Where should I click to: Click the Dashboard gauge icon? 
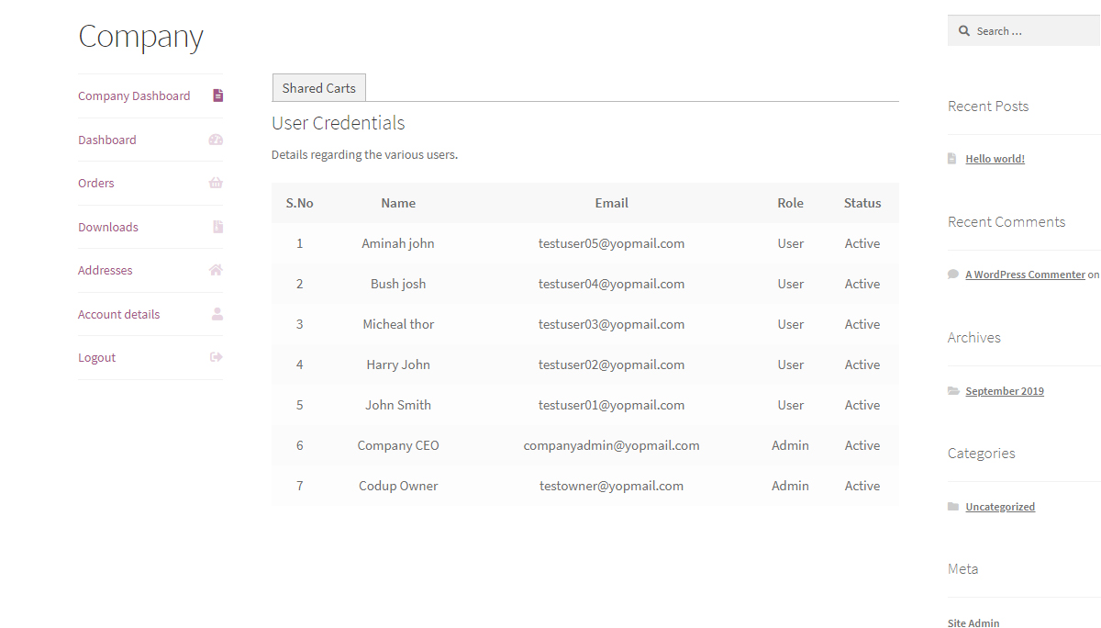[x=217, y=139]
